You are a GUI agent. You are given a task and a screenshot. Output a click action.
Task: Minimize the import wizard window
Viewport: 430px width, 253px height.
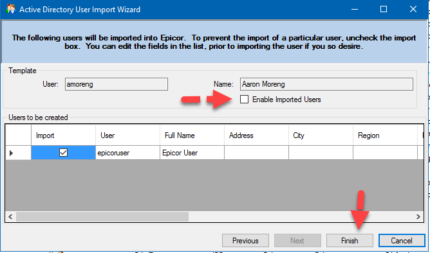(x=355, y=9)
